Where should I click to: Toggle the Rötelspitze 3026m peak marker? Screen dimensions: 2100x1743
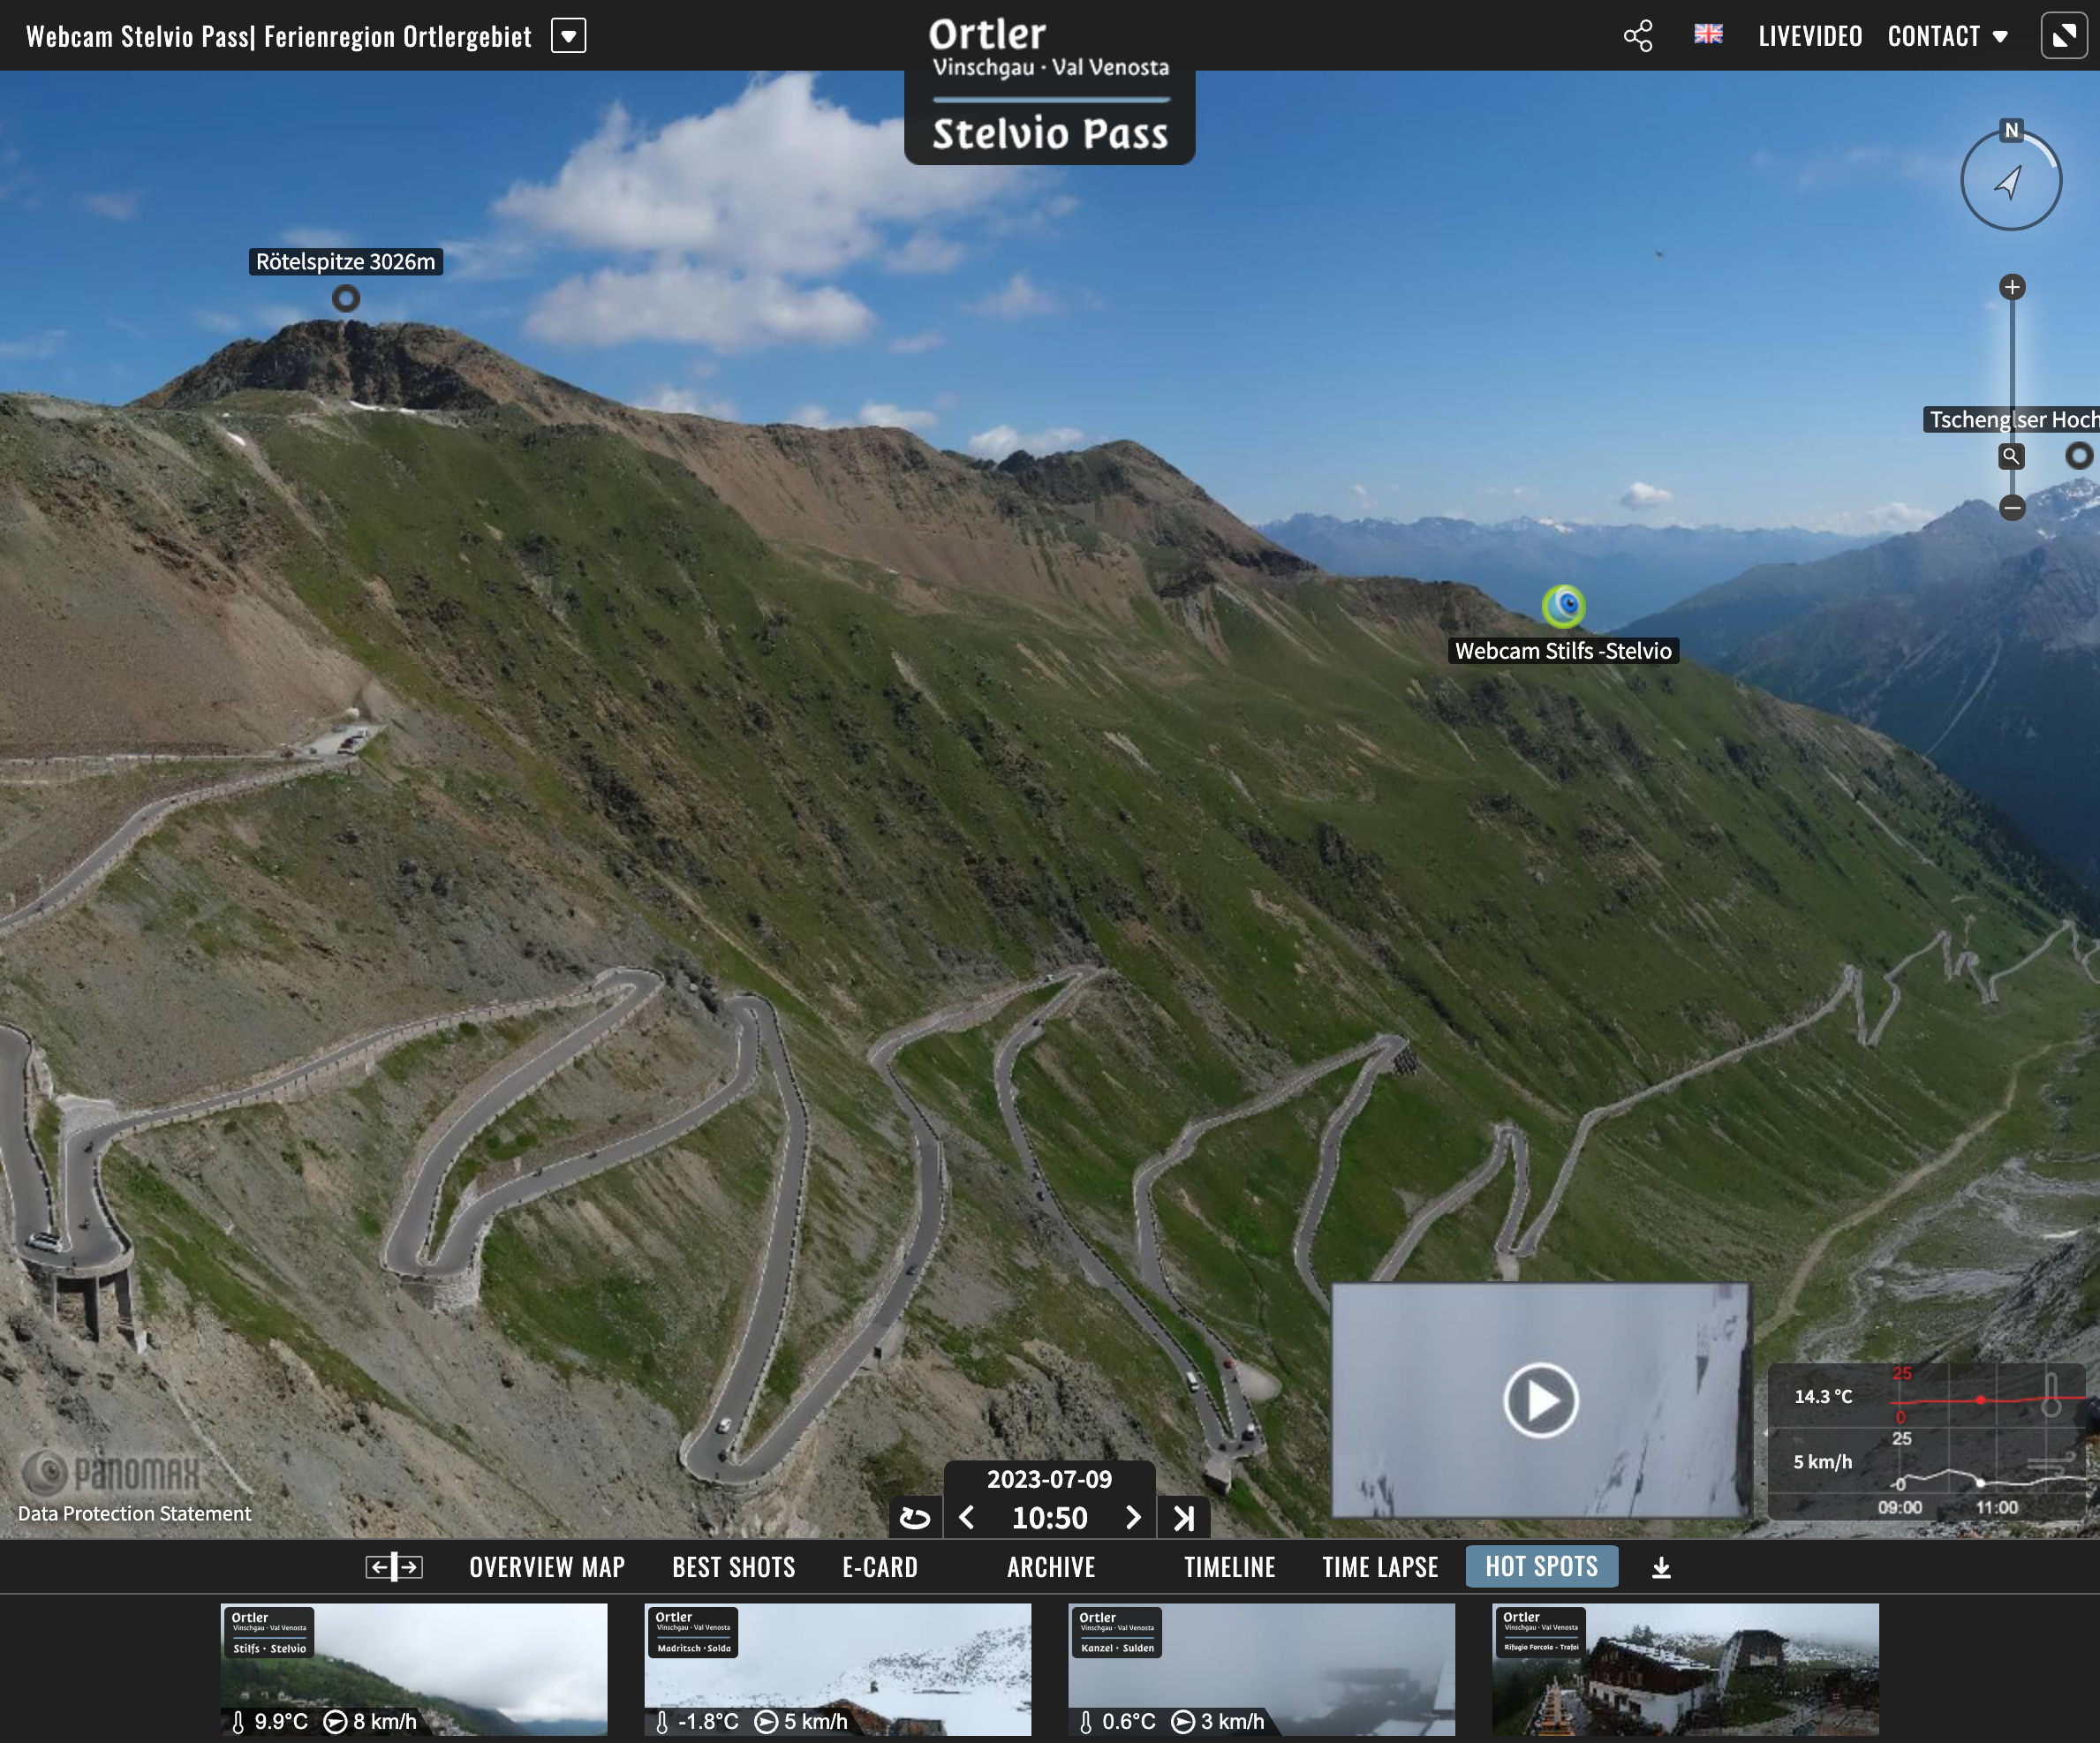click(x=346, y=298)
